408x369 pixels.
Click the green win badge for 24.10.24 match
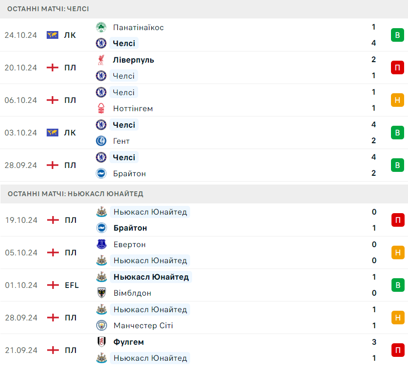[397, 35]
